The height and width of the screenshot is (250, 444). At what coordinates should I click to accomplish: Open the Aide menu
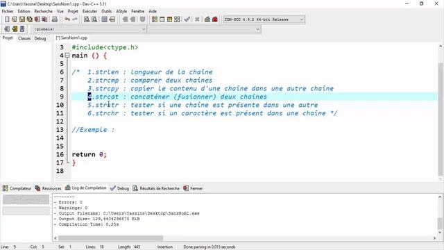click(x=153, y=11)
